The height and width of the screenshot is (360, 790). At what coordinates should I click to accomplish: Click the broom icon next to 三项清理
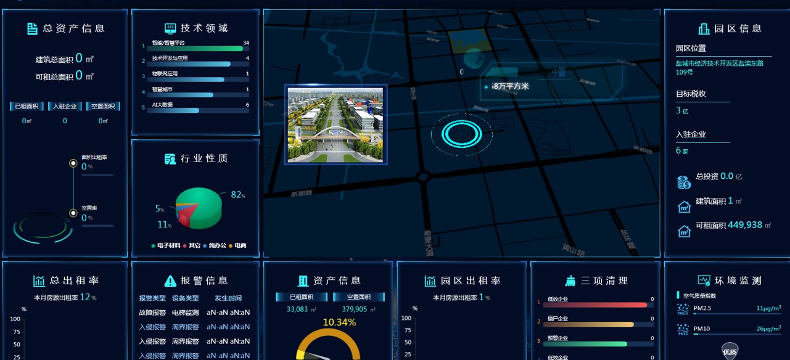click(570, 281)
